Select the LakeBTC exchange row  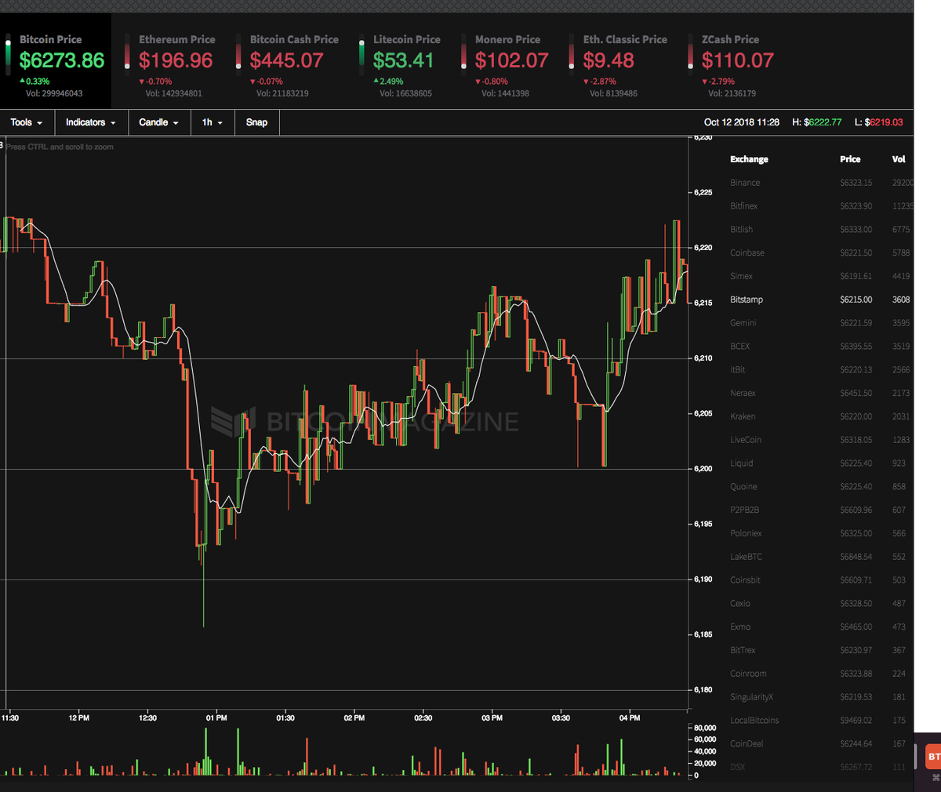[821, 557]
